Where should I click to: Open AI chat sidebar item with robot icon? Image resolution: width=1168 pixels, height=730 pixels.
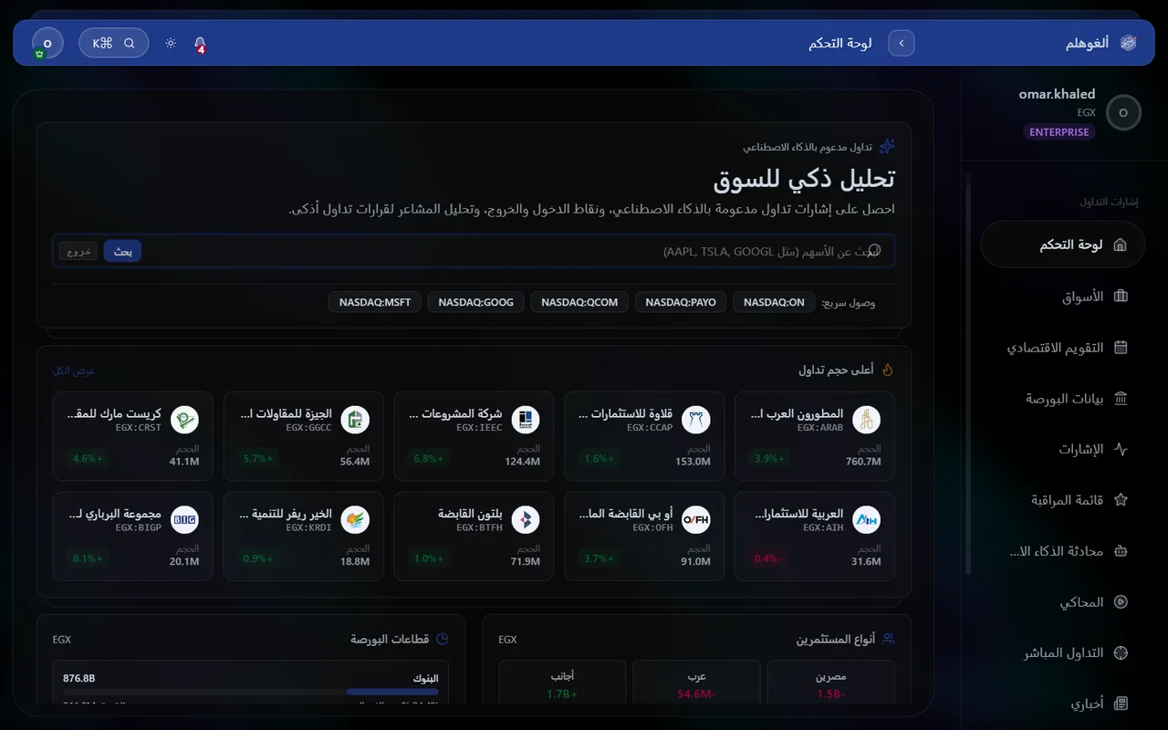point(1063,551)
